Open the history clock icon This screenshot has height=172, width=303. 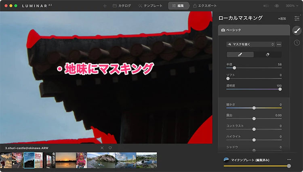pos(297,43)
